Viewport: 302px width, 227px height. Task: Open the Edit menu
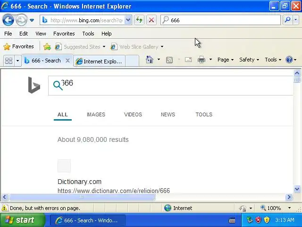coord(24,34)
